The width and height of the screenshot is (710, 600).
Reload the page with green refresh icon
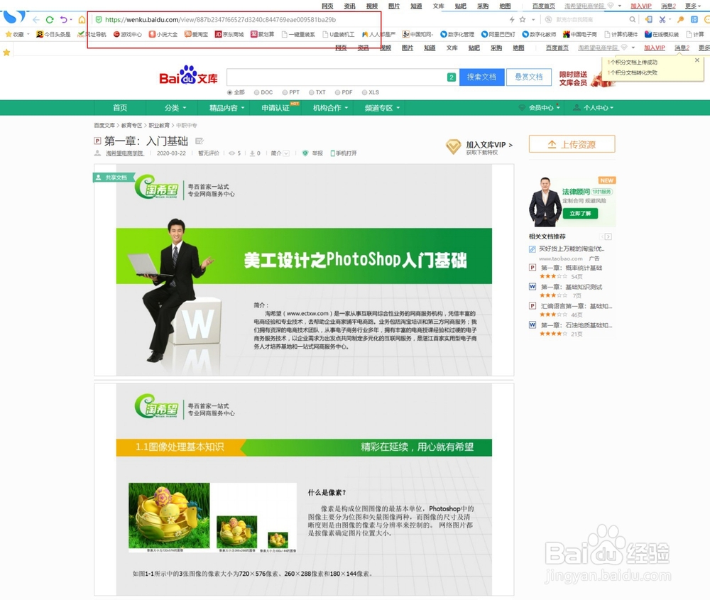pyautogui.click(x=50, y=19)
